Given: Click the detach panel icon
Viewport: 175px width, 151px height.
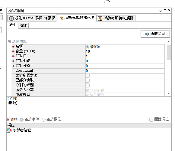Looking at the screenshot, I should point(161,10).
